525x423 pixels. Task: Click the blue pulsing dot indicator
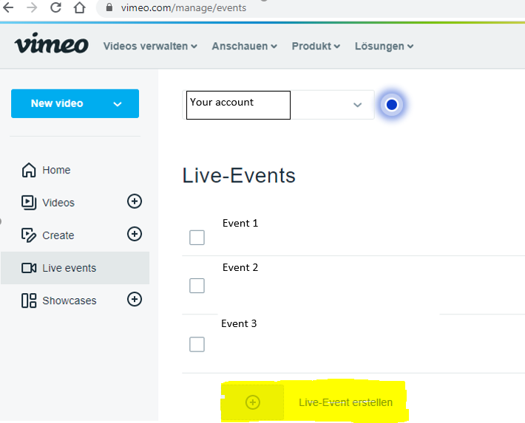pos(392,105)
